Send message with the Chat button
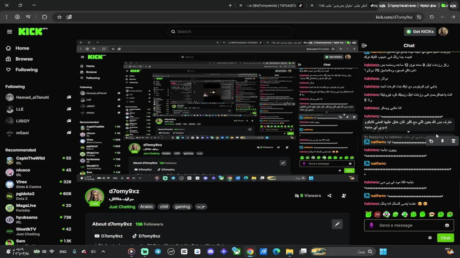This screenshot has height=258, width=460. [x=445, y=238]
